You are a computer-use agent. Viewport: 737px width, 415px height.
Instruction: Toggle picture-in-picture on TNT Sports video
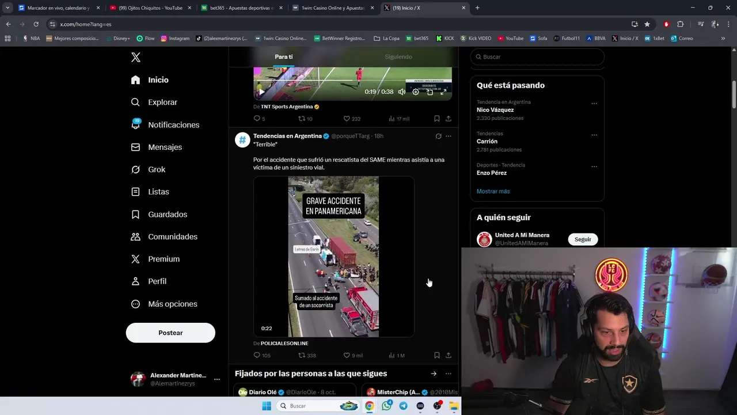tap(430, 92)
